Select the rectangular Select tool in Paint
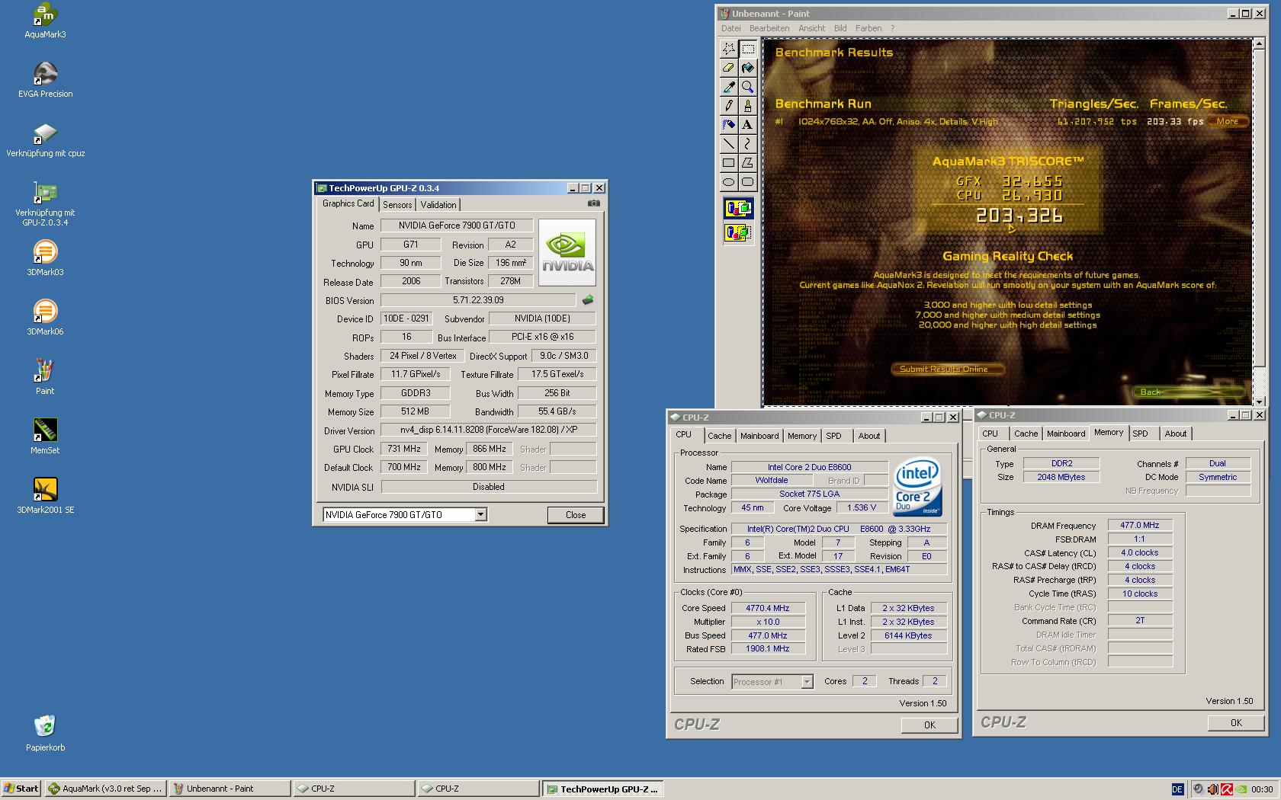Image resolution: width=1281 pixels, height=800 pixels. pos(748,49)
